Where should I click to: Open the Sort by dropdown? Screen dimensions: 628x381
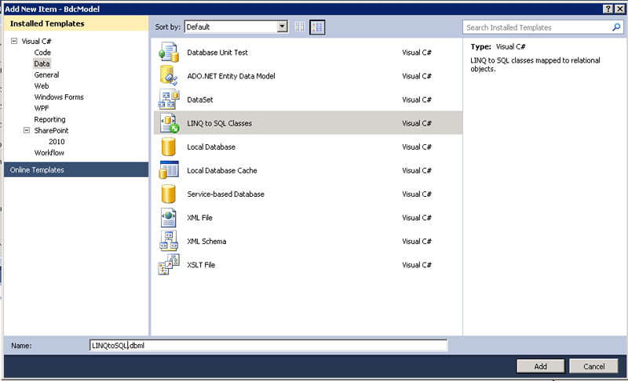pyautogui.click(x=282, y=27)
